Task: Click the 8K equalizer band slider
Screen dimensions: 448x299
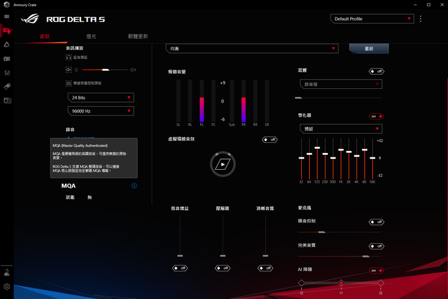Action: [x=365, y=159]
